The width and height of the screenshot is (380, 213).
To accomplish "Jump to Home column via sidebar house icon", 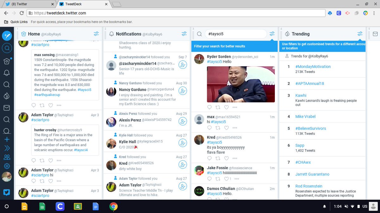I will [x=7, y=61].
